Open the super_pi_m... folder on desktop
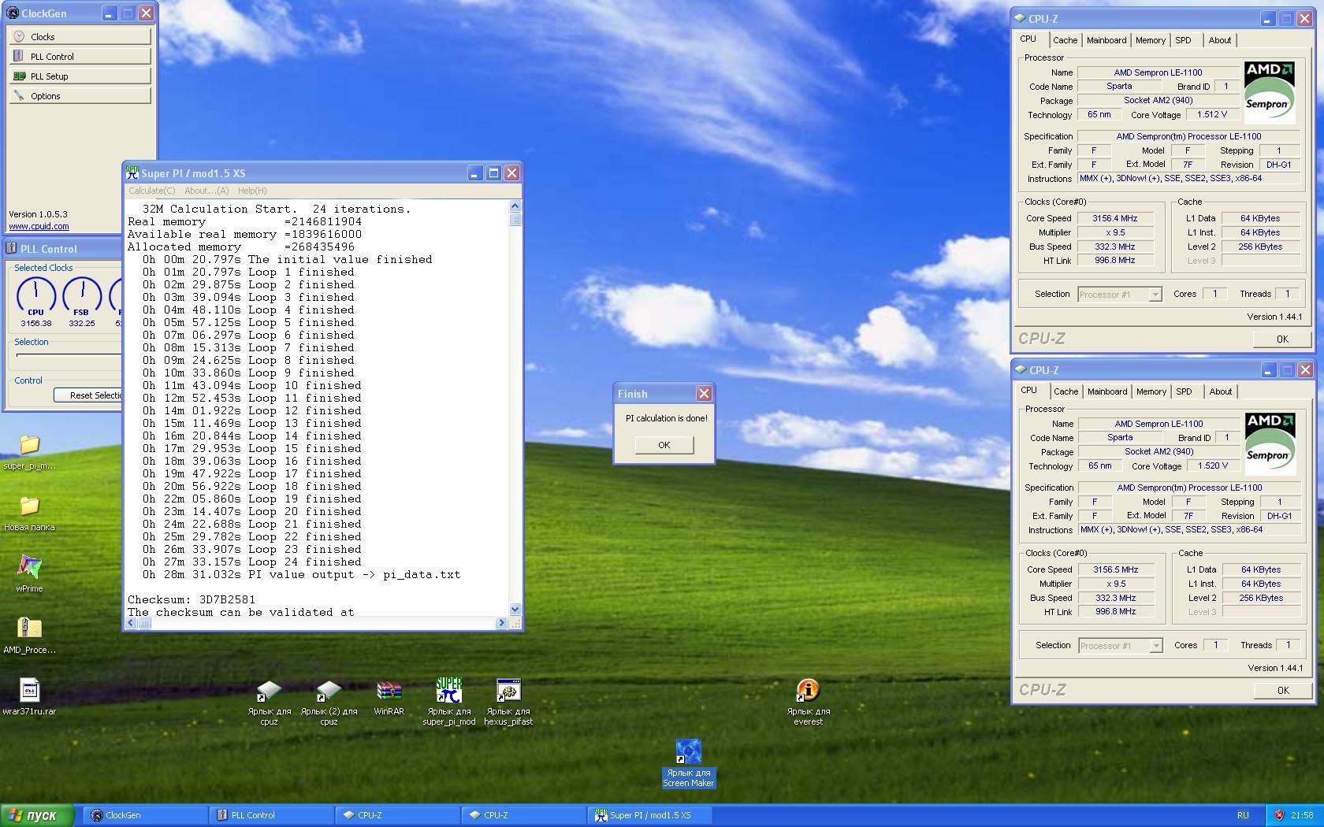This screenshot has width=1324, height=827. [29, 451]
